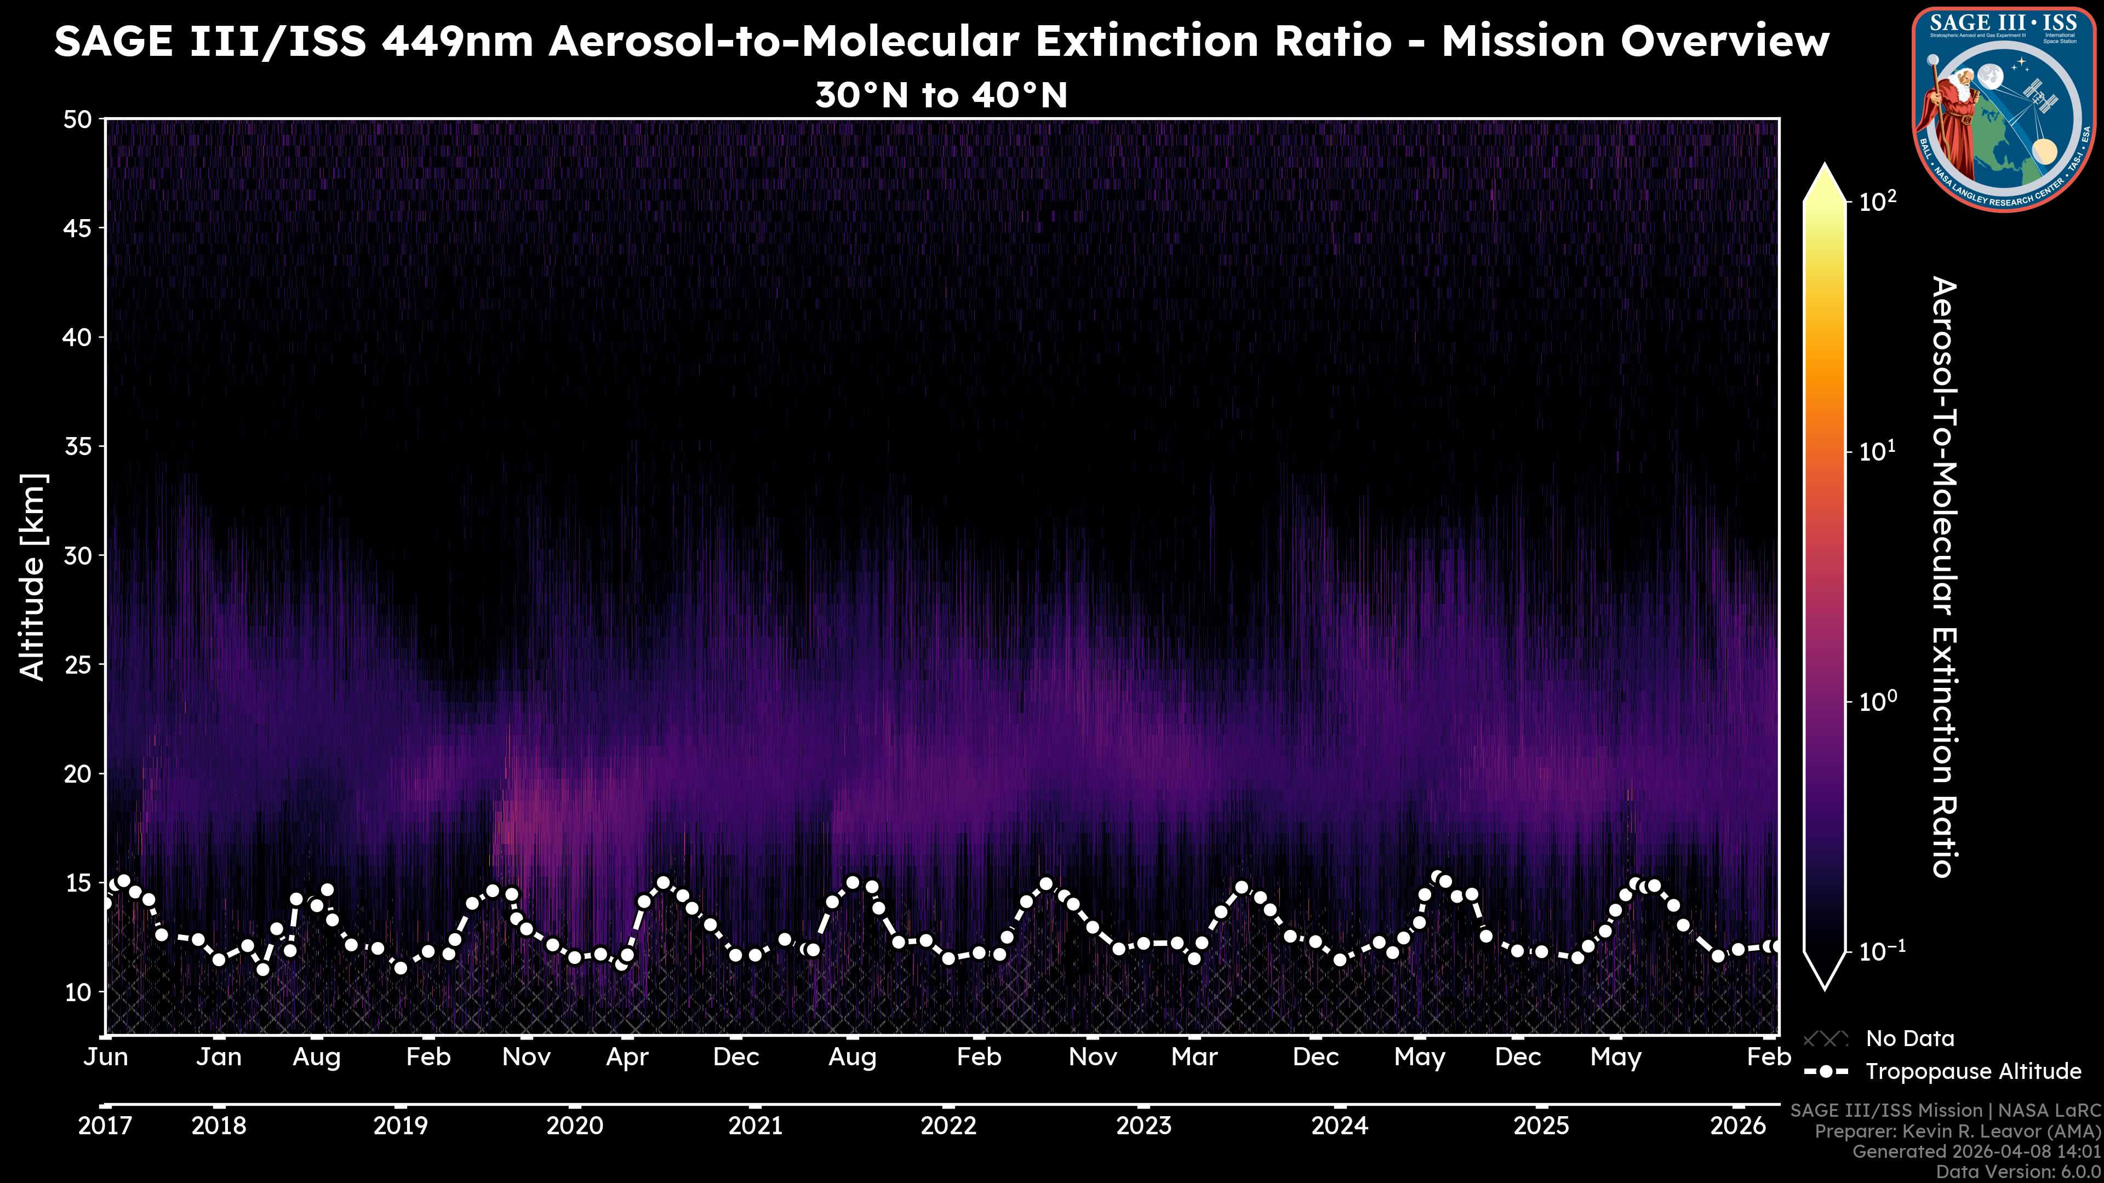Screen dimensions: 2104x1183
Task: Click the SAGE III ISS mission logo
Action: 2004,108
